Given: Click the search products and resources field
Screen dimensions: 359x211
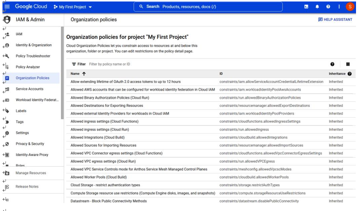Looking at the screenshot, I should tap(208, 6).
